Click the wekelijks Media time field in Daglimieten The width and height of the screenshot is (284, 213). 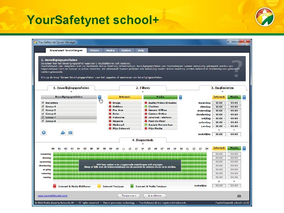(234, 134)
